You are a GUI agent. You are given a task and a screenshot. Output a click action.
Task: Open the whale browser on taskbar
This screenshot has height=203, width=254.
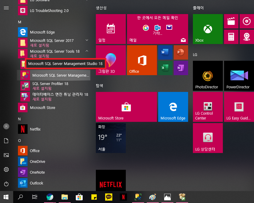[50, 197]
